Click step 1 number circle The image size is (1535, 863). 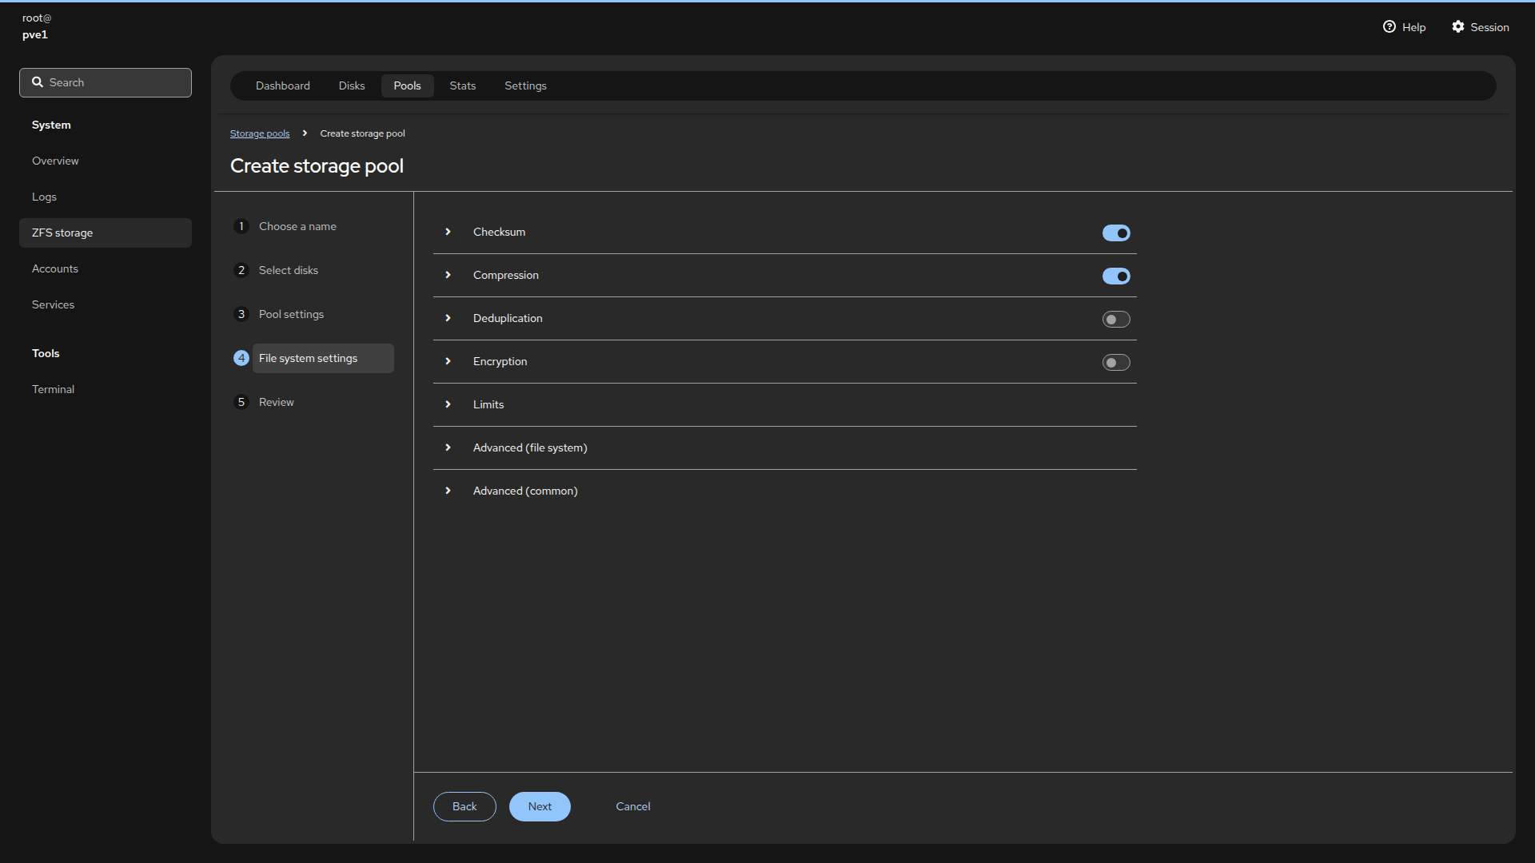(x=241, y=227)
